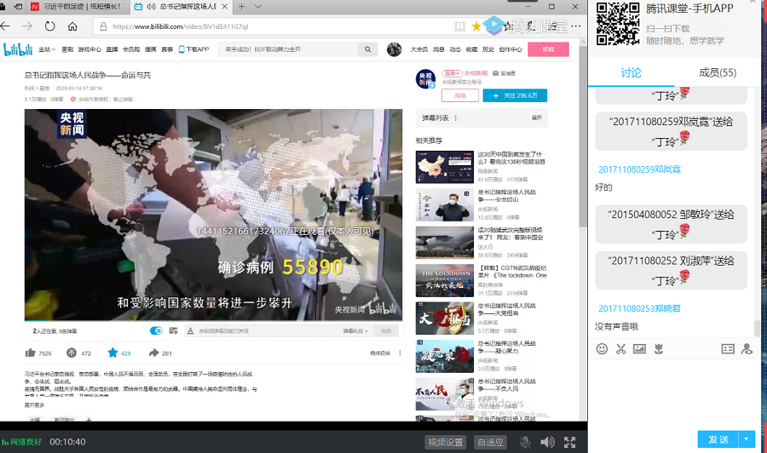The width and height of the screenshot is (767, 453).
Task: Click the share arrow icon below video
Action: coord(154,353)
